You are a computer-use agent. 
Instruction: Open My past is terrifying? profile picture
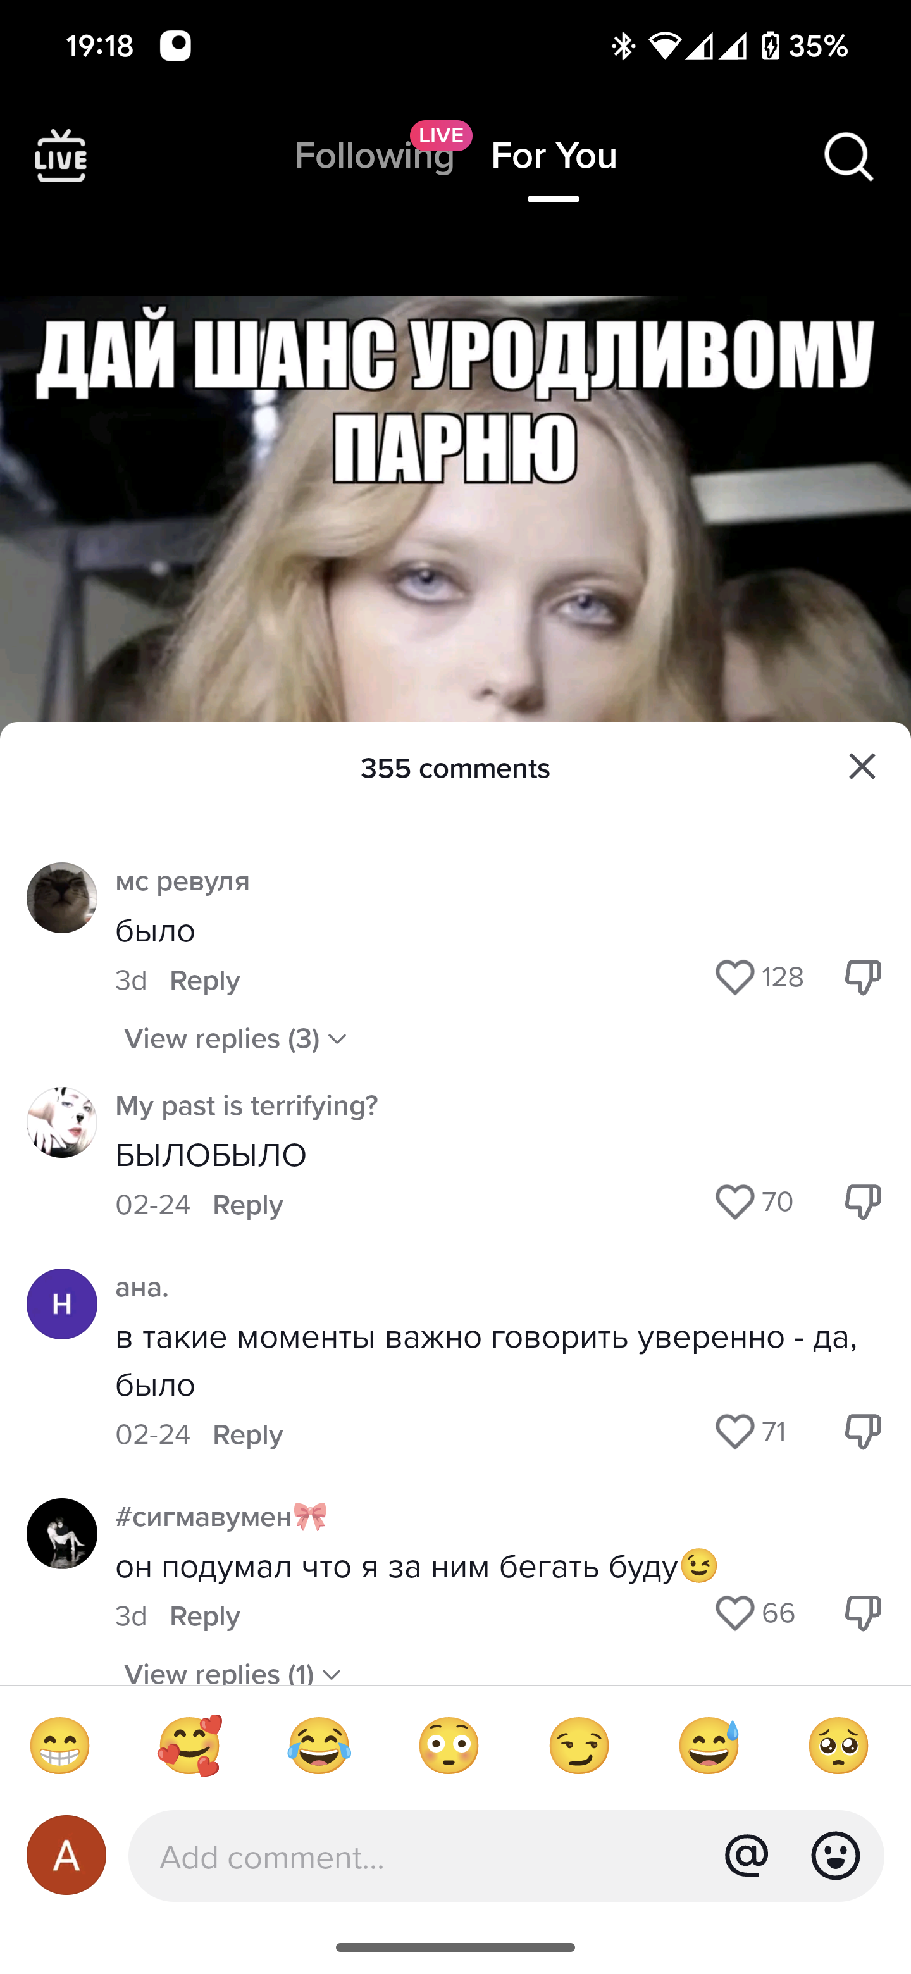(x=62, y=1122)
